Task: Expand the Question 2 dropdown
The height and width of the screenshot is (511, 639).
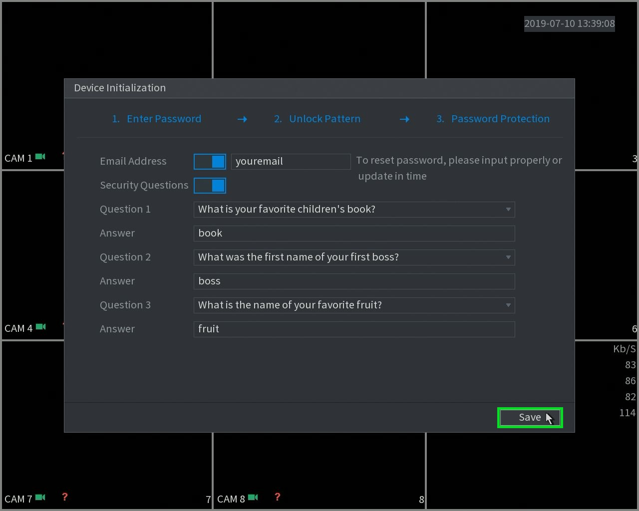Action: 354,257
